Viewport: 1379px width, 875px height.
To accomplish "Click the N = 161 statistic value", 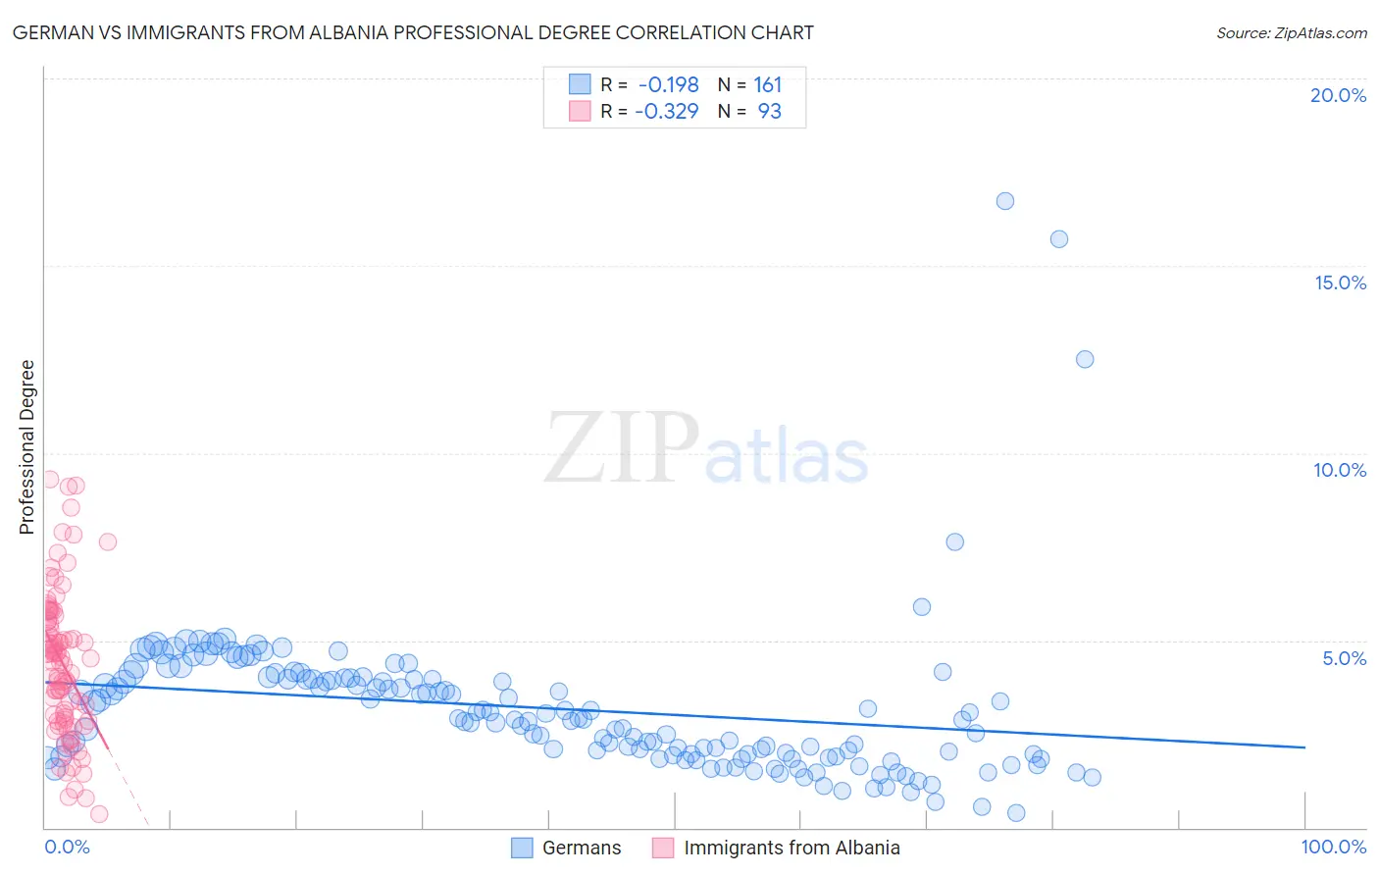I will point(750,84).
